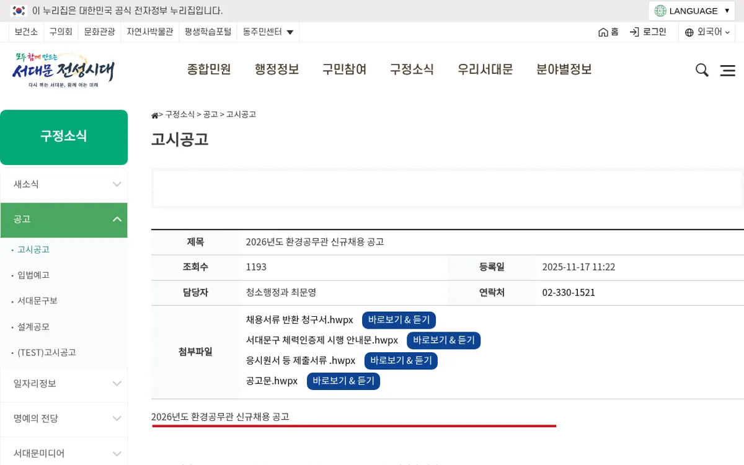Go to the 보건소 site link
Viewport: 744px width, 465px height.
click(x=26, y=32)
